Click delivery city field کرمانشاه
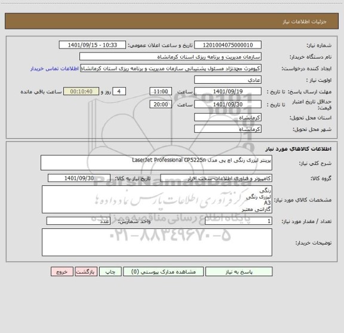 [x=228, y=129]
